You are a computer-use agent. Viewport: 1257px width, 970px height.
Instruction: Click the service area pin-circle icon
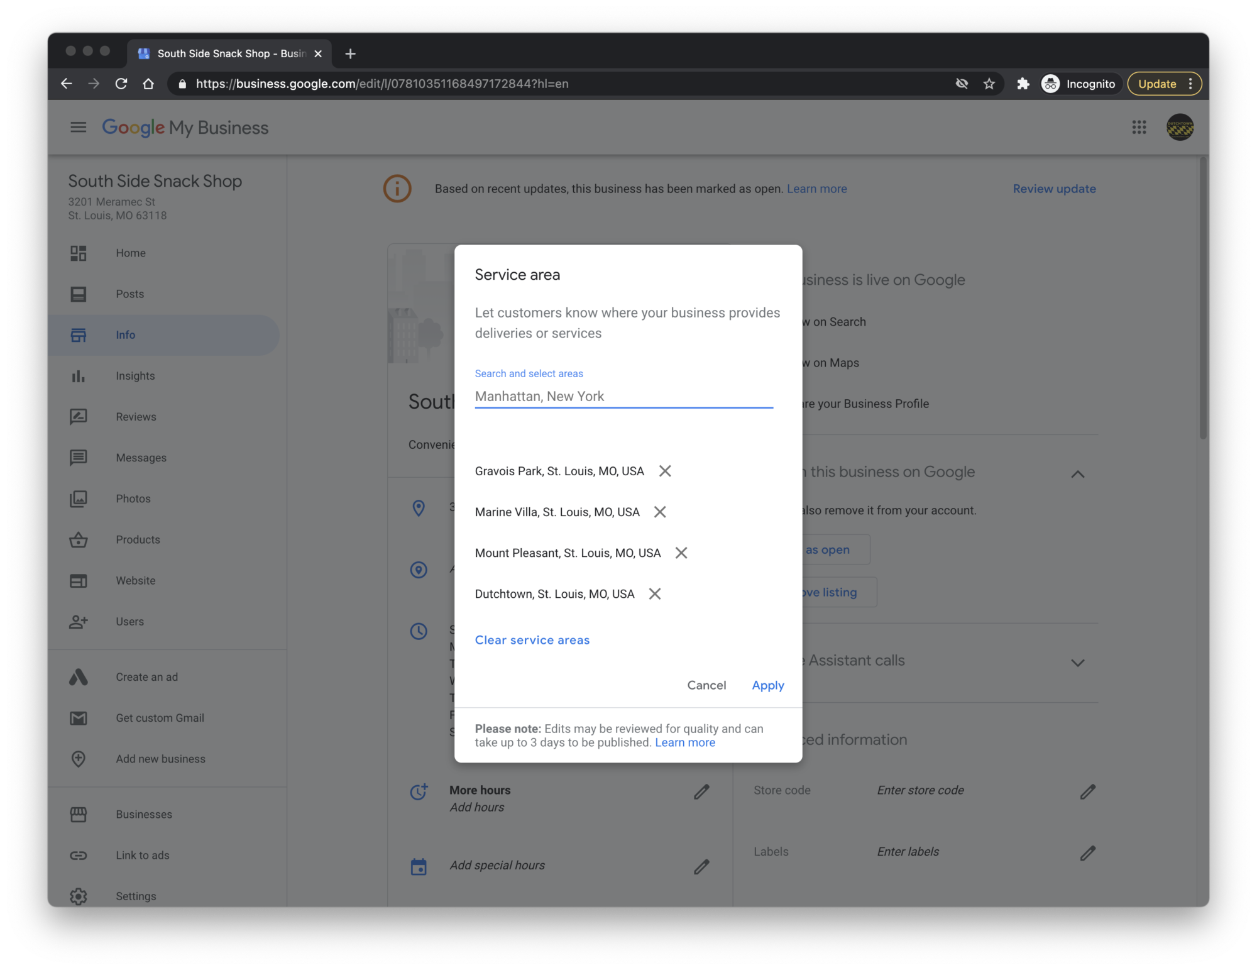pos(419,570)
